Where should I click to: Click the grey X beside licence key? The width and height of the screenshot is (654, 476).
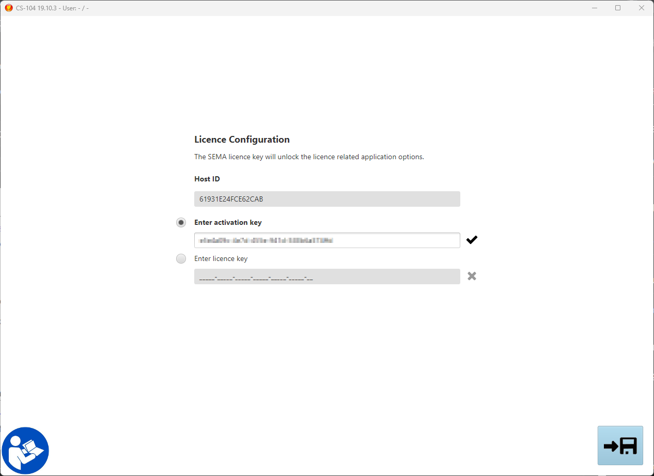pyautogui.click(x=472, y=276)
